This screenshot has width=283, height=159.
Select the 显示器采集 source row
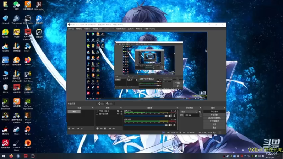tap(109, 114)
